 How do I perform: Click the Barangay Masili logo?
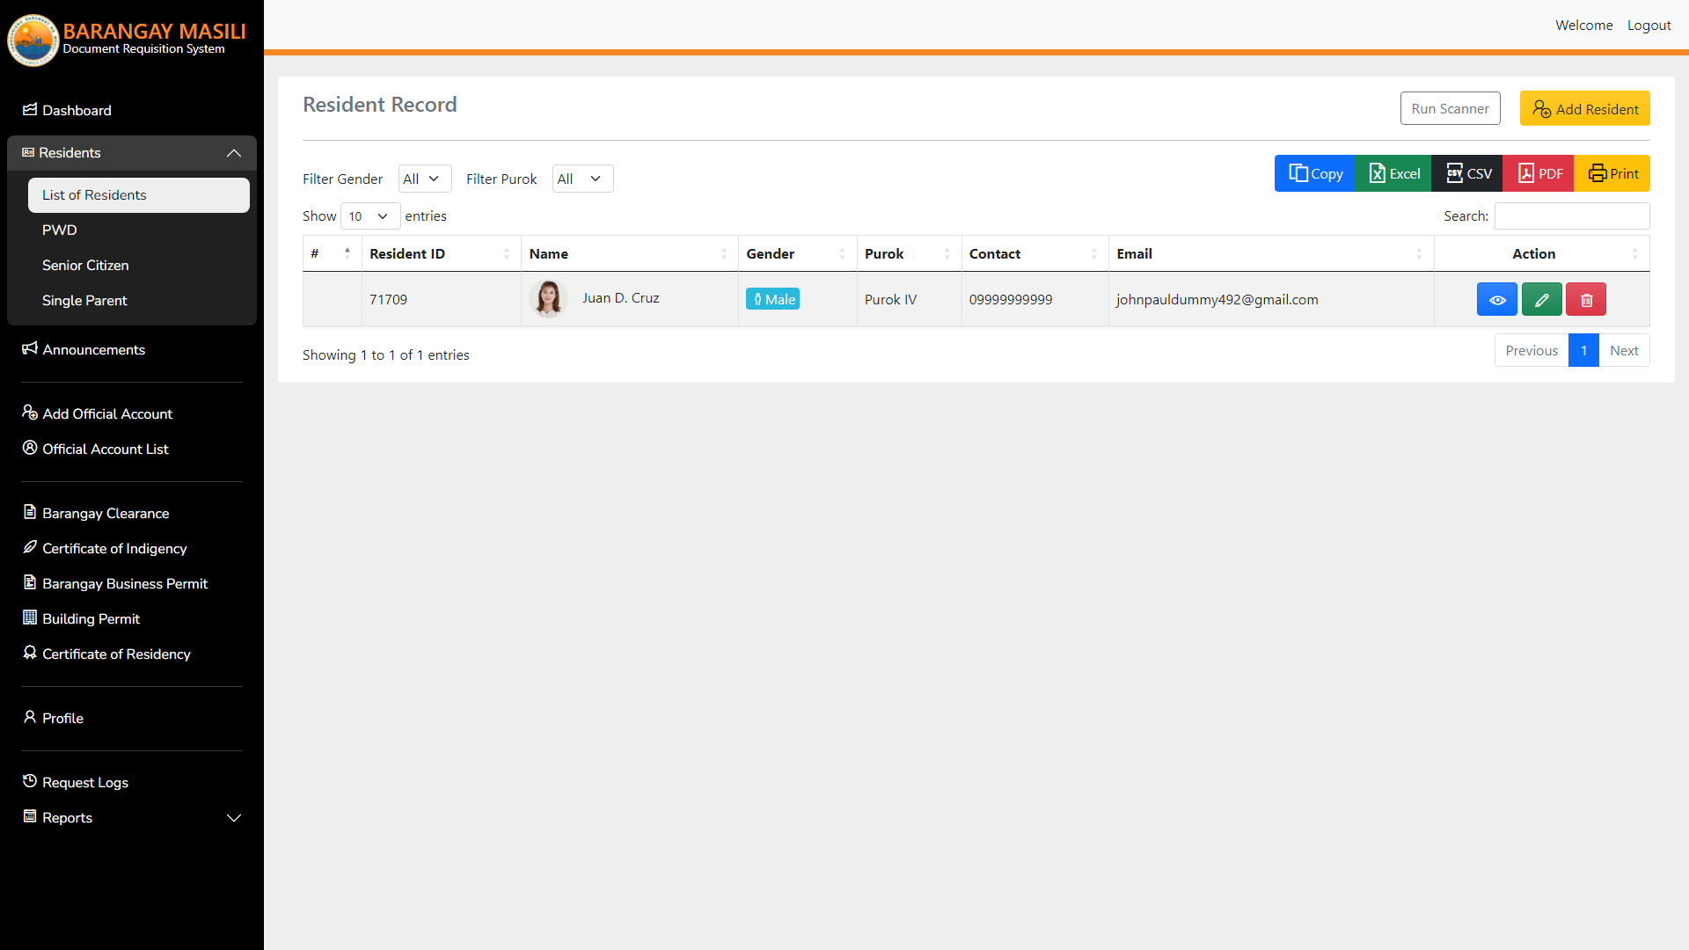[33, 40]
